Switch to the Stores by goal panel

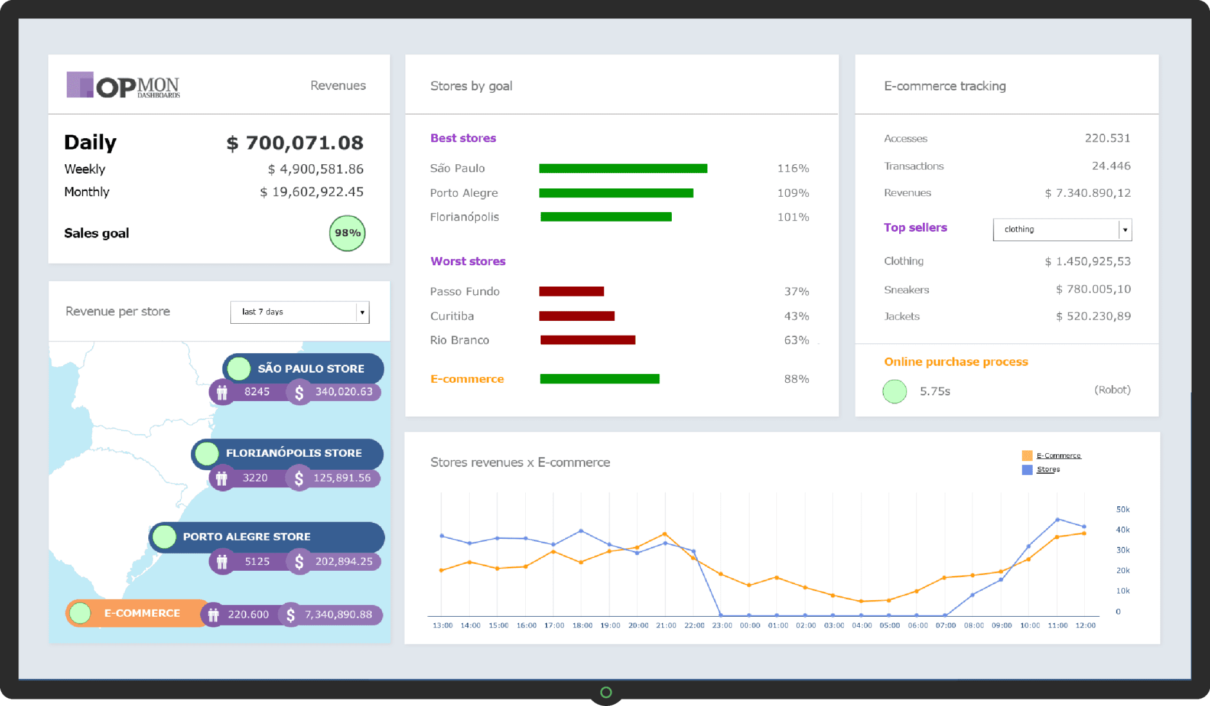pos(471,86)
